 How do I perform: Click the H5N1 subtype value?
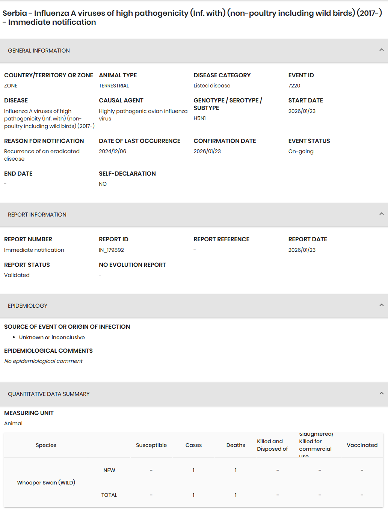(x=199, y=118)
